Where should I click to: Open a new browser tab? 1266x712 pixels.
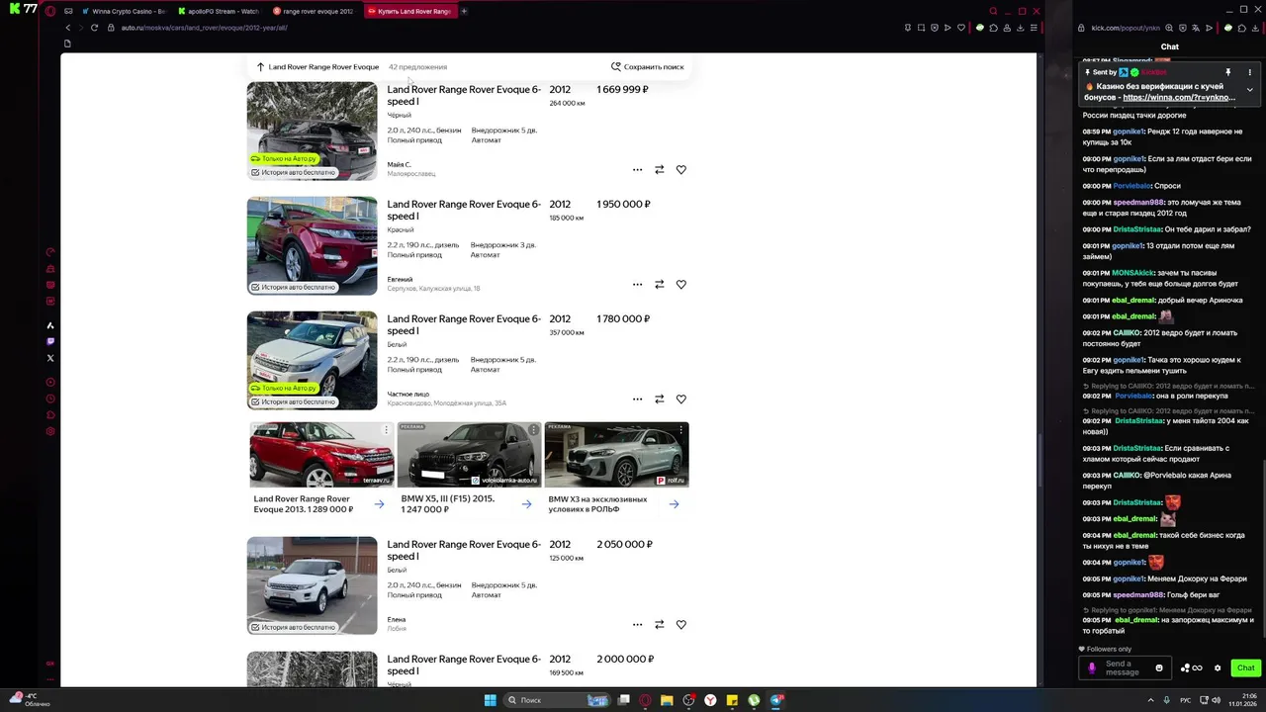(464, 11)
